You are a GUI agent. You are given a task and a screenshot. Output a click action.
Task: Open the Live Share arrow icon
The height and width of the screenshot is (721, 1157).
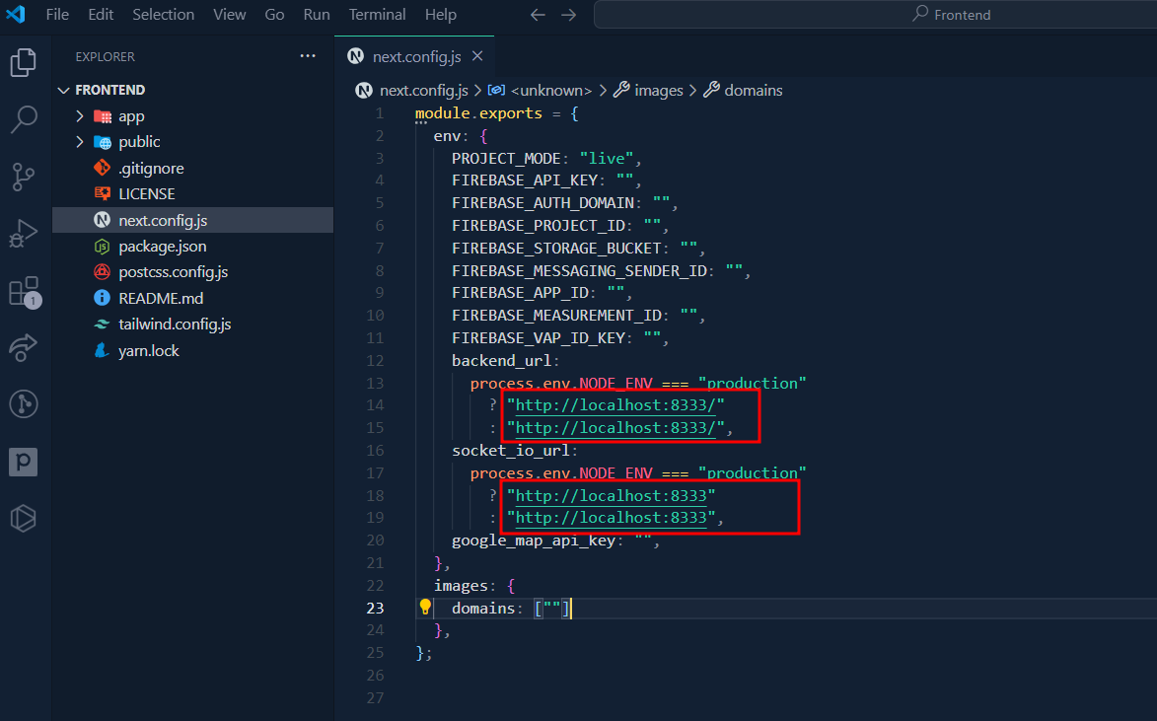click(24, 347)
